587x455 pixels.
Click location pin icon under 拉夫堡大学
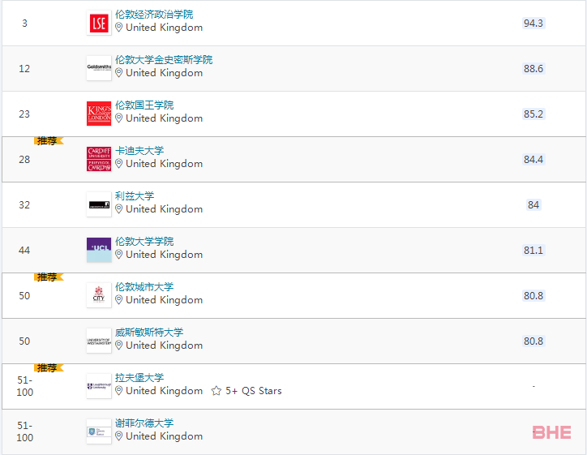click(118, 391)
